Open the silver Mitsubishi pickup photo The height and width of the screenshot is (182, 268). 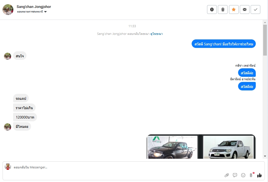[x=228, y=147]
